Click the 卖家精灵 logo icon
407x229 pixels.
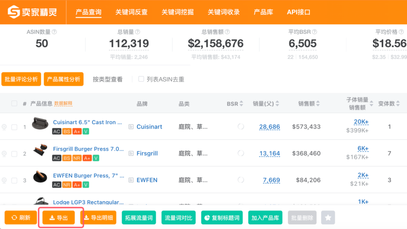pos(14,12)
